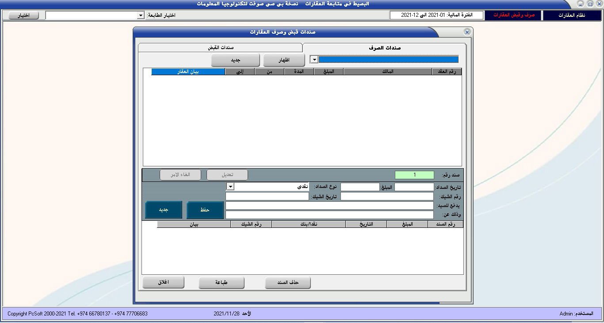Cancel the order with الغاء الامر button

point(180,174)
